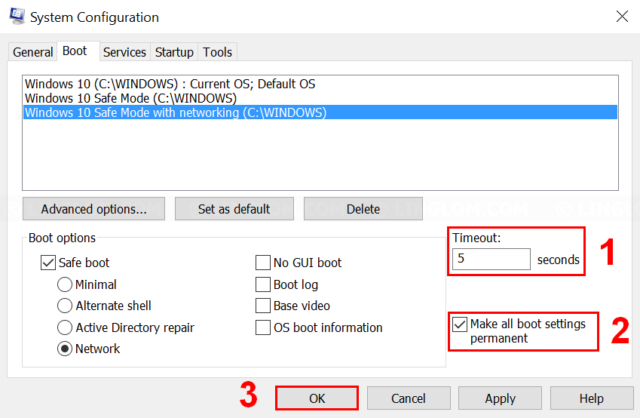Choose the Minimal safe boot option
Viewport: 640px width, 418px height.
click(65, 284)
